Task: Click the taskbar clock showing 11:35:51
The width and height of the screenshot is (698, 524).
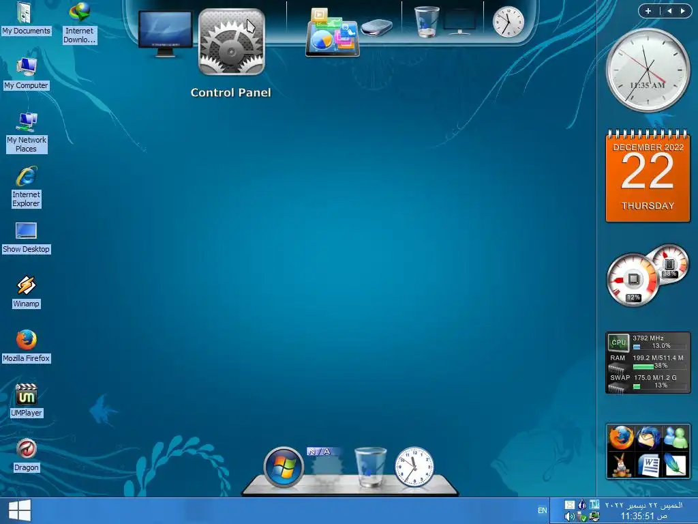Action: click(643, 516)
